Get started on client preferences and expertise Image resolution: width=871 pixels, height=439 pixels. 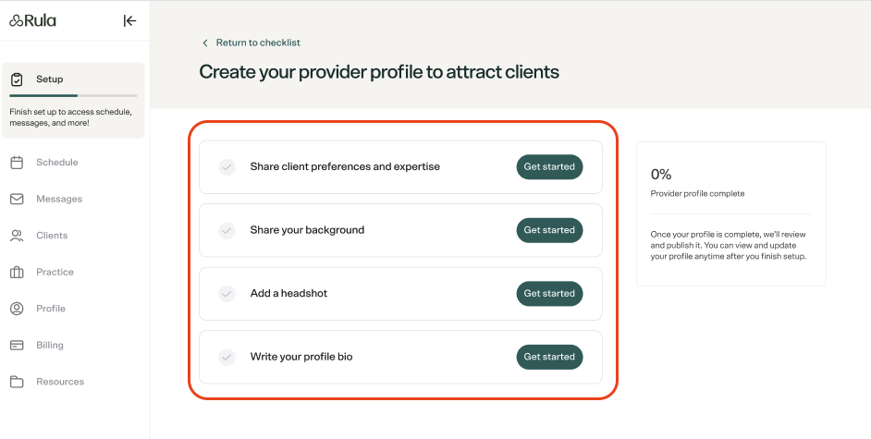549,167
